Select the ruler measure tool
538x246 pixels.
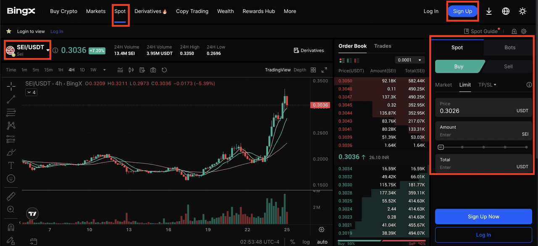point(11,196)
